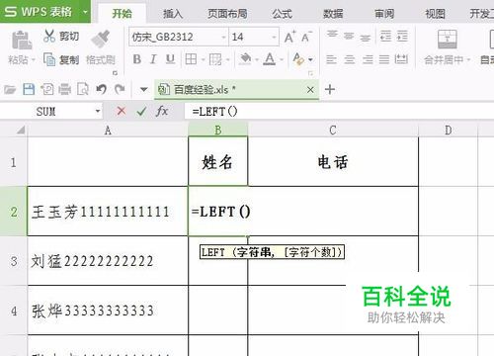Cancel formula entry with red X

click(122, 111)
